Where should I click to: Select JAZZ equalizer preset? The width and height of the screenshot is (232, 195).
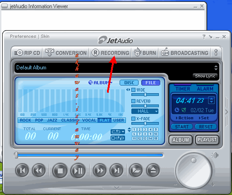click(52, 120)
